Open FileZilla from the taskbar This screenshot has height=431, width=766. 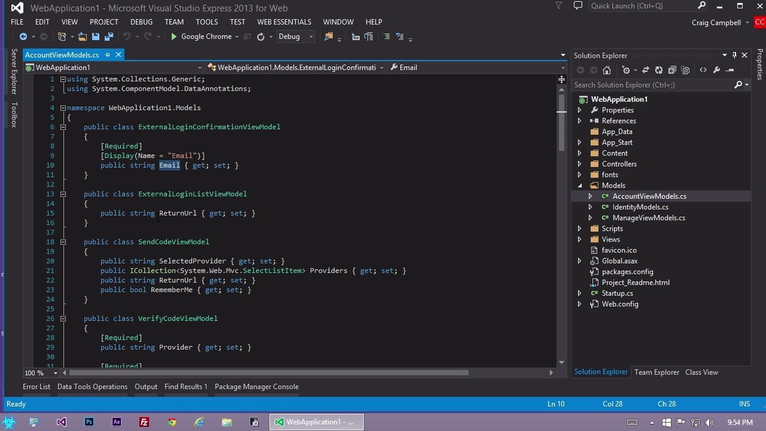click(144, 422)
